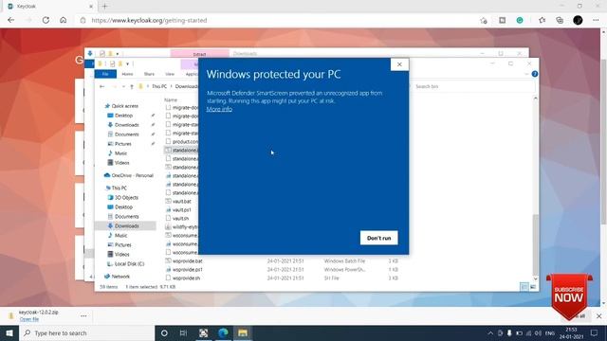Image resolution: width=607 pixels, height=341 pixels.
Task: Close the Edge downloads bar
Action: pyautogui.click(x=598, y=315)
